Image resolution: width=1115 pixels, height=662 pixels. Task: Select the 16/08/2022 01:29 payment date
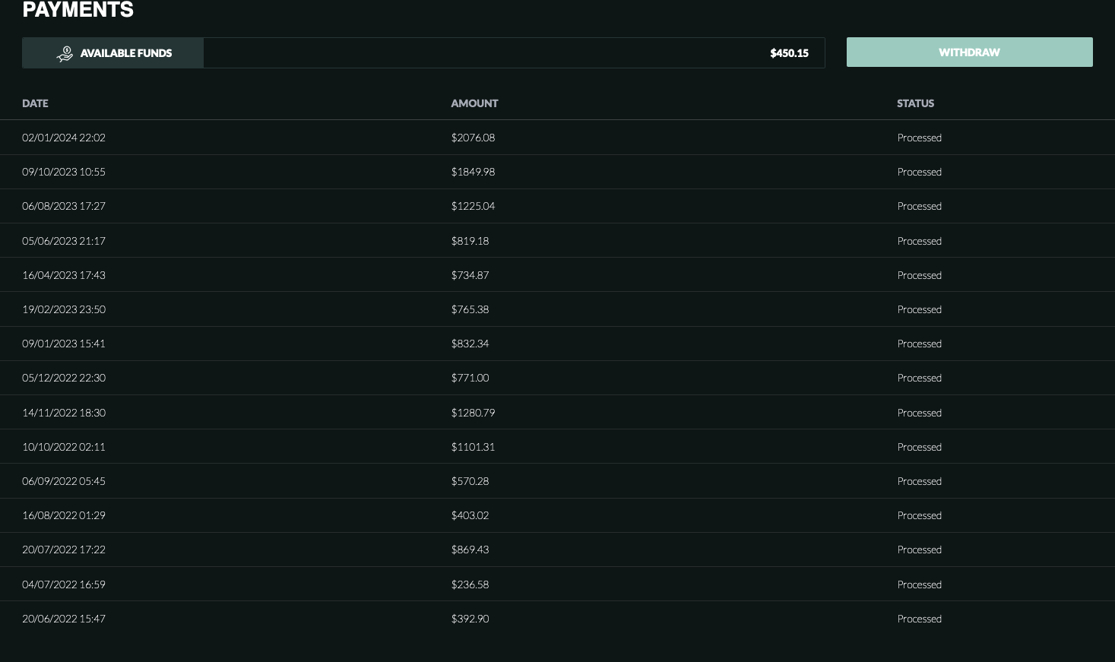coord(64,515)
